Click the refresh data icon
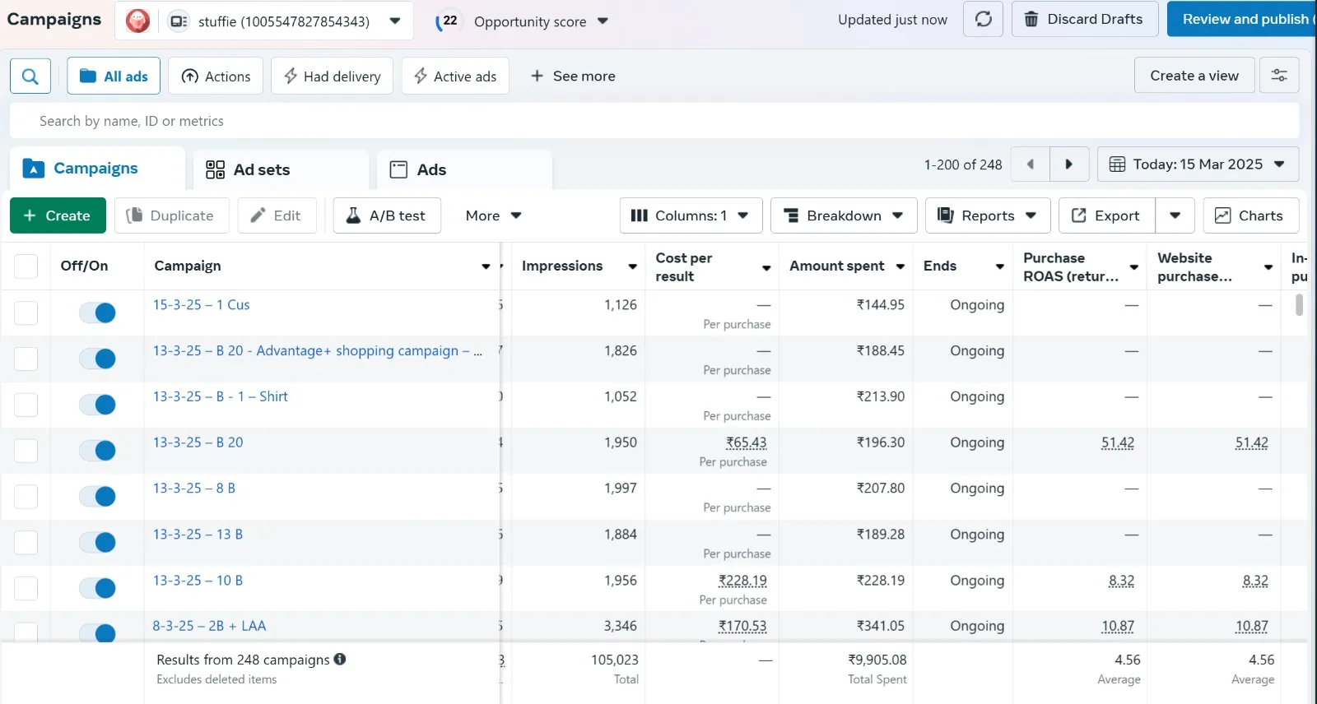 click(983, 19)
